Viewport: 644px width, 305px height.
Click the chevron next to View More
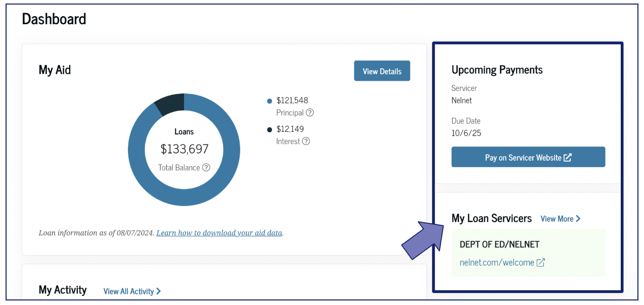[x=578, y=219]
